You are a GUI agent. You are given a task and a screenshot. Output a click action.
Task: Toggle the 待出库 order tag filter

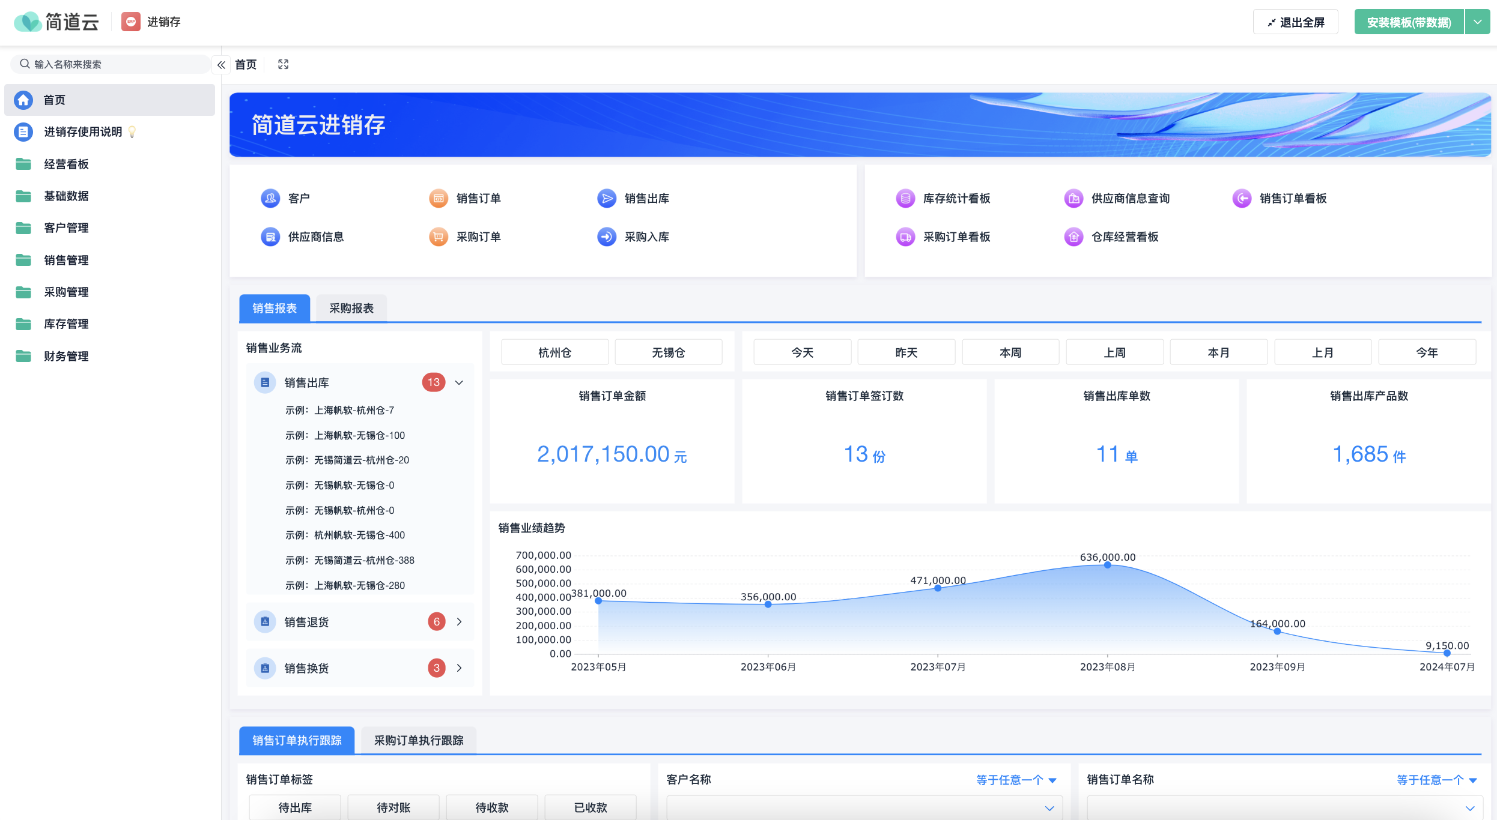[295, 807]
